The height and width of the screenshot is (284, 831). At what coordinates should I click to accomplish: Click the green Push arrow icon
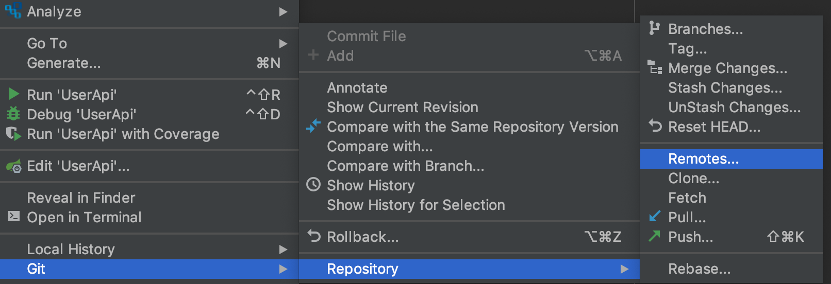[655, 236]
